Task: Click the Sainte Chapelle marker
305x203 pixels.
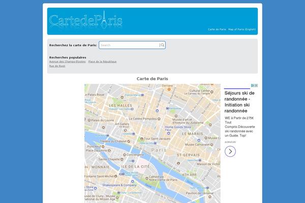Action: (122, 159)
